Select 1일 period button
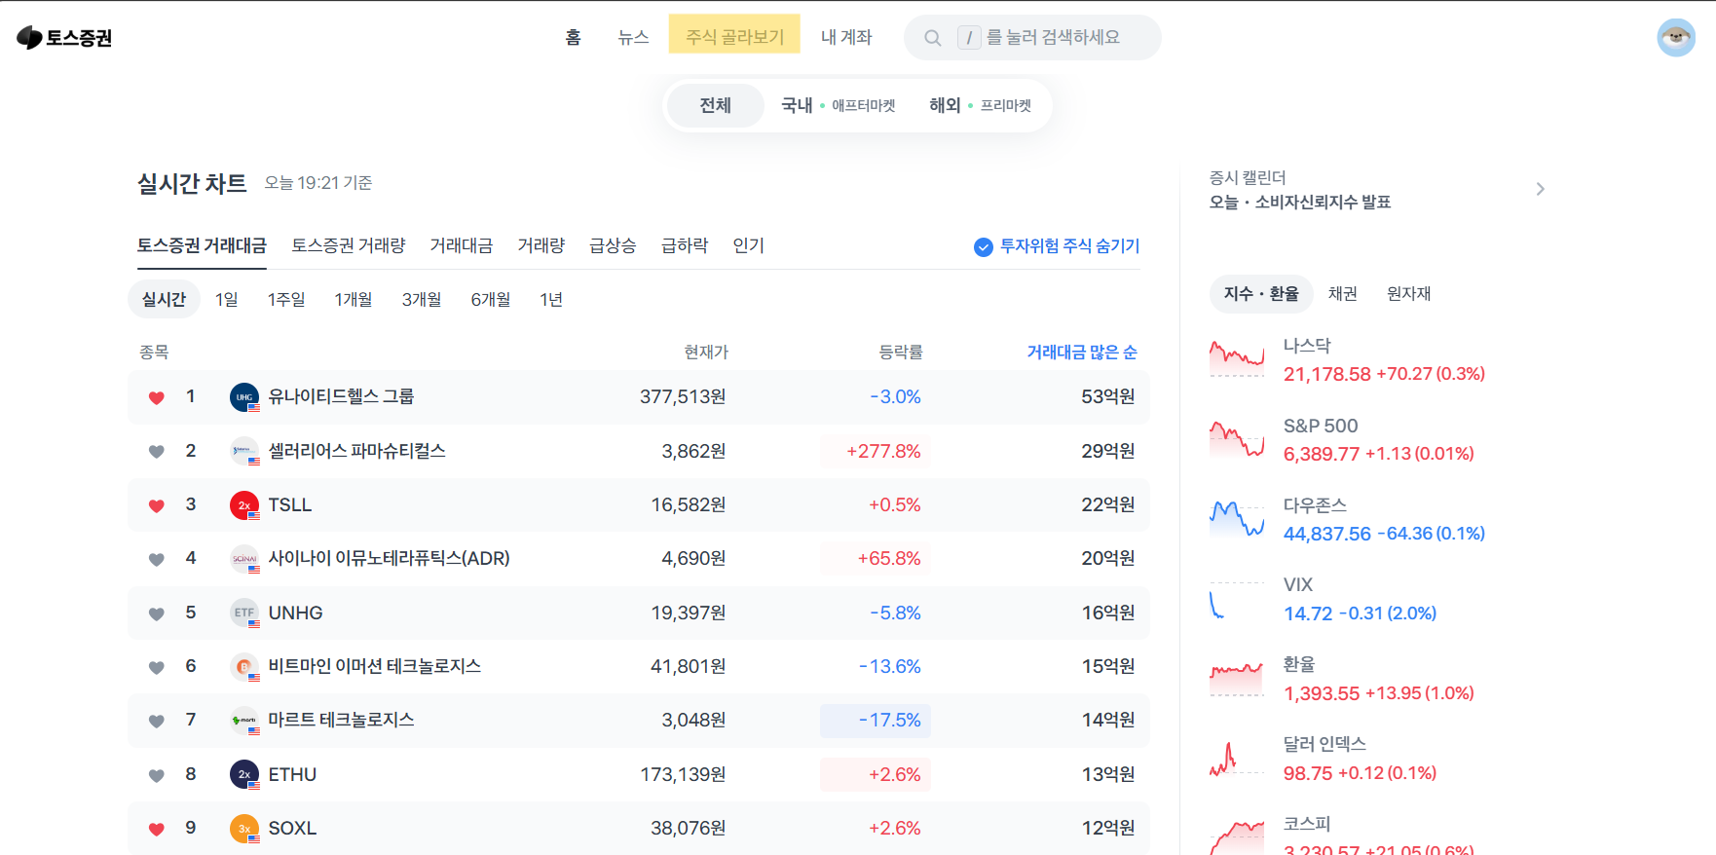Screen dimensions: 1716x855 pos(227,299)
